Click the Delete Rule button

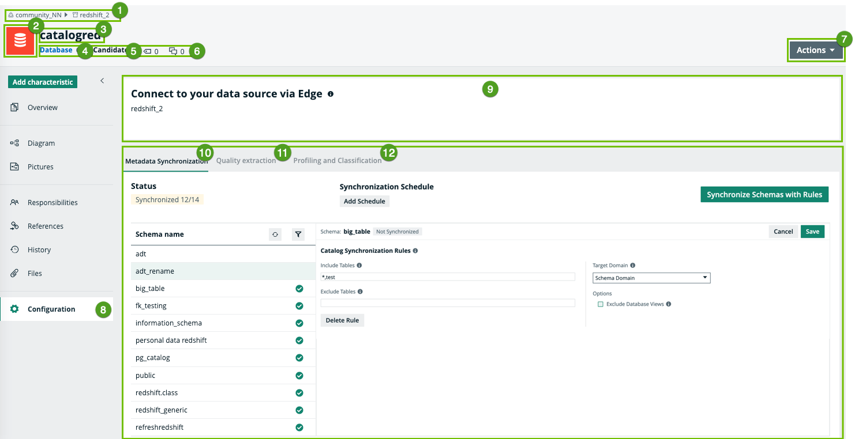[x=342, y=320]
